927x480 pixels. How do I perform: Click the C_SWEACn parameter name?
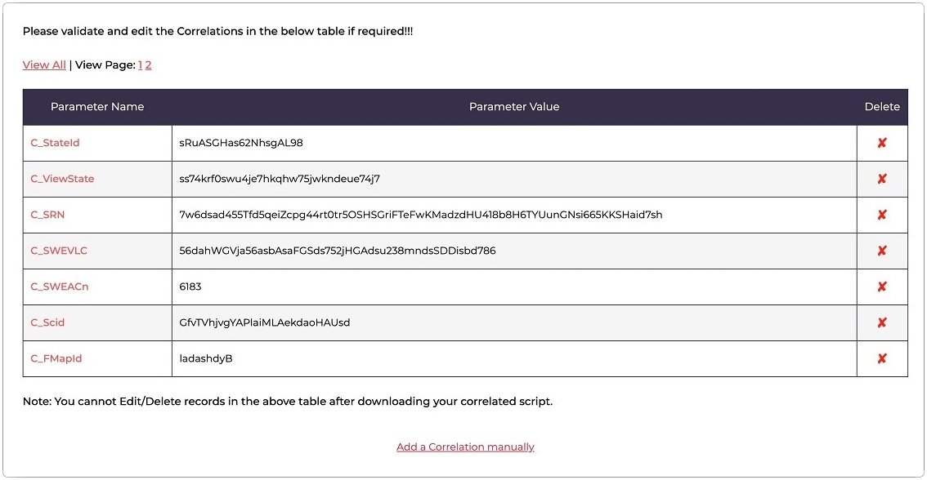tap(59, 287)
